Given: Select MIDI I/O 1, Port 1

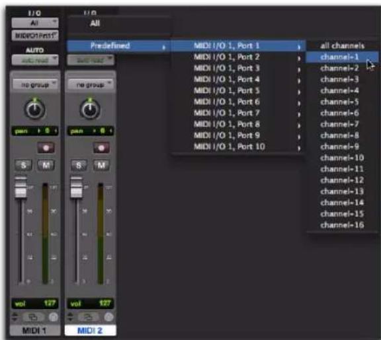Looking at the screenshot, I should (238, 46).
